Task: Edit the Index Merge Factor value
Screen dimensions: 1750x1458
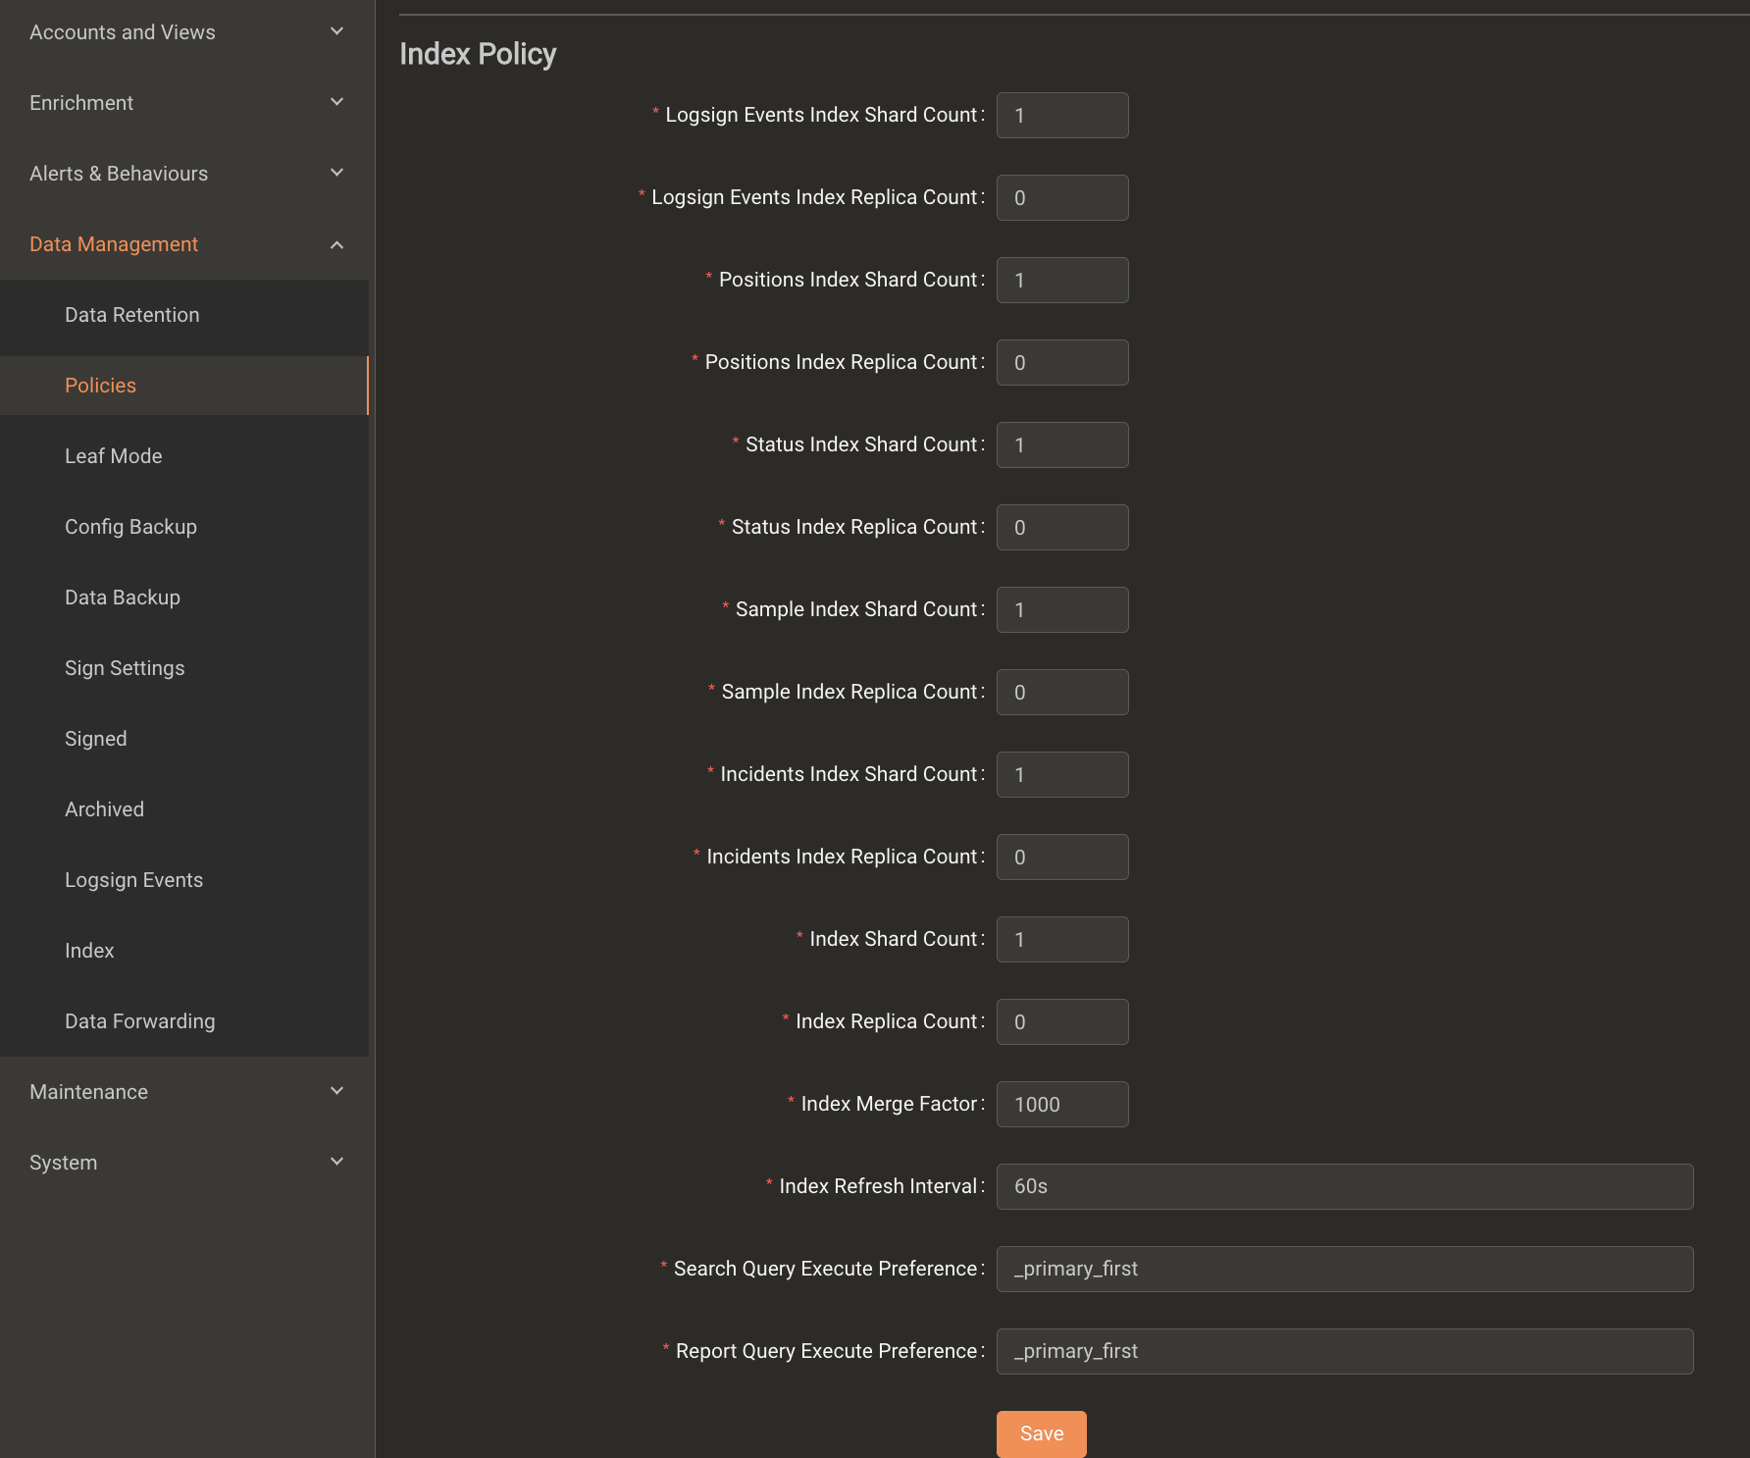Action: (x=1062, y=1105)
